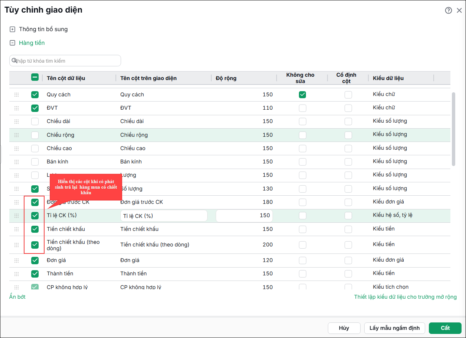Grab the drag handle of Chiều dài row
This screenshot has width=466, height=338.
pyautogui.click(x=16, y=122)
